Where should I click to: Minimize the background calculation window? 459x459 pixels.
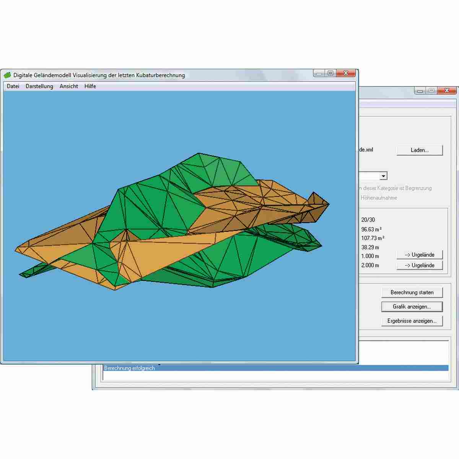pyautogui.click(x=420, y=91)
